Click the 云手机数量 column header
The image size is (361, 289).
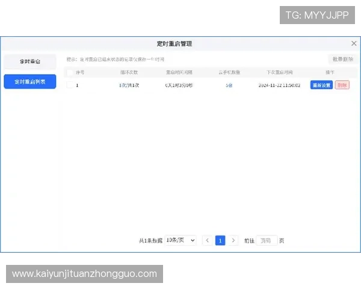pyautogui.click(x=229, y=72)
